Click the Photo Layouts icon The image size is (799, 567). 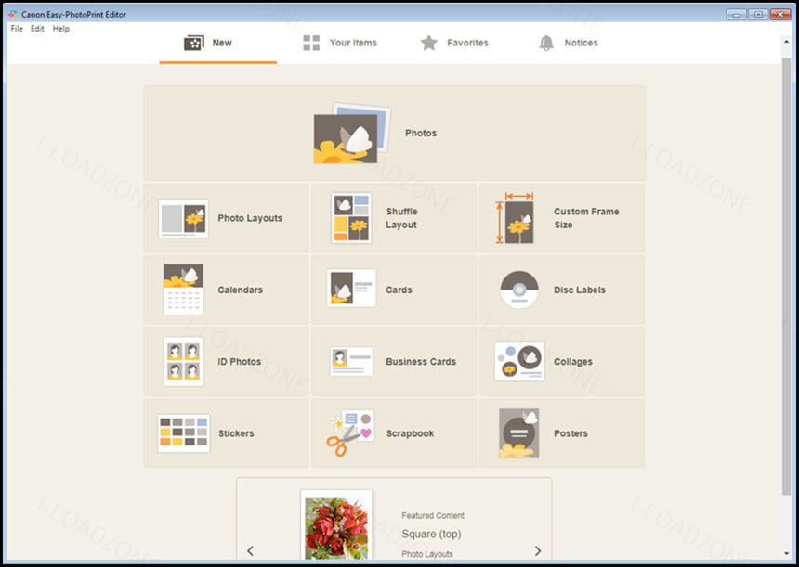(183, 218)
